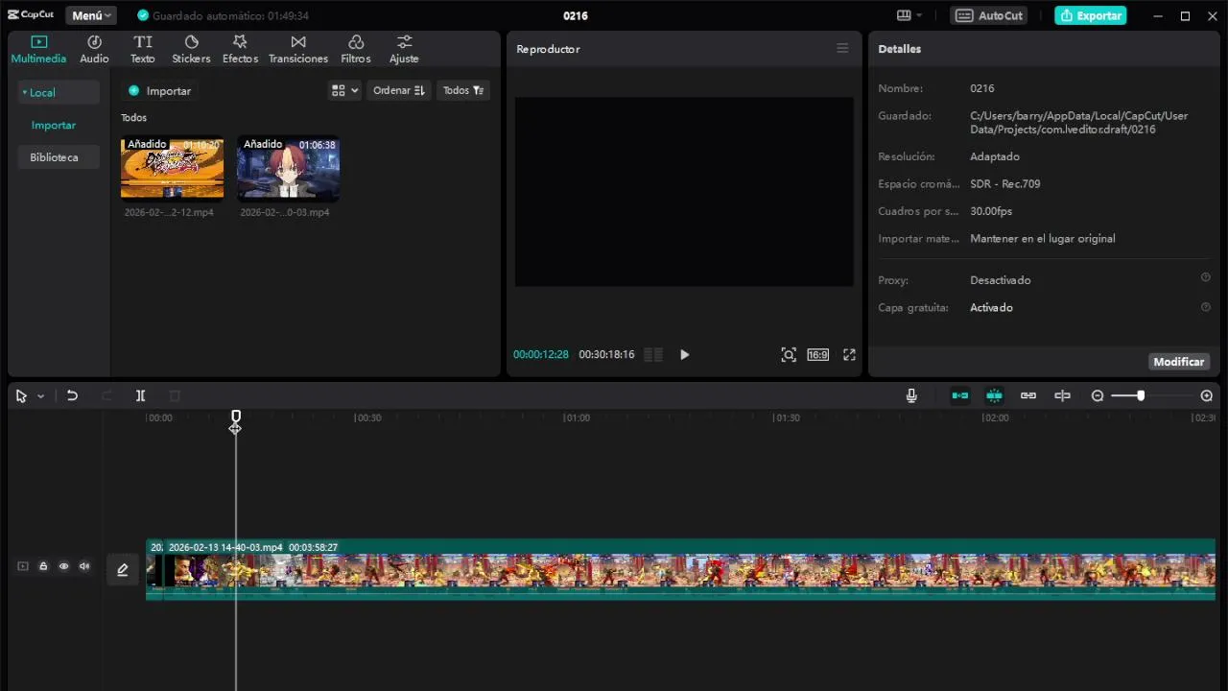Delete the selected clip

point(175,395)
